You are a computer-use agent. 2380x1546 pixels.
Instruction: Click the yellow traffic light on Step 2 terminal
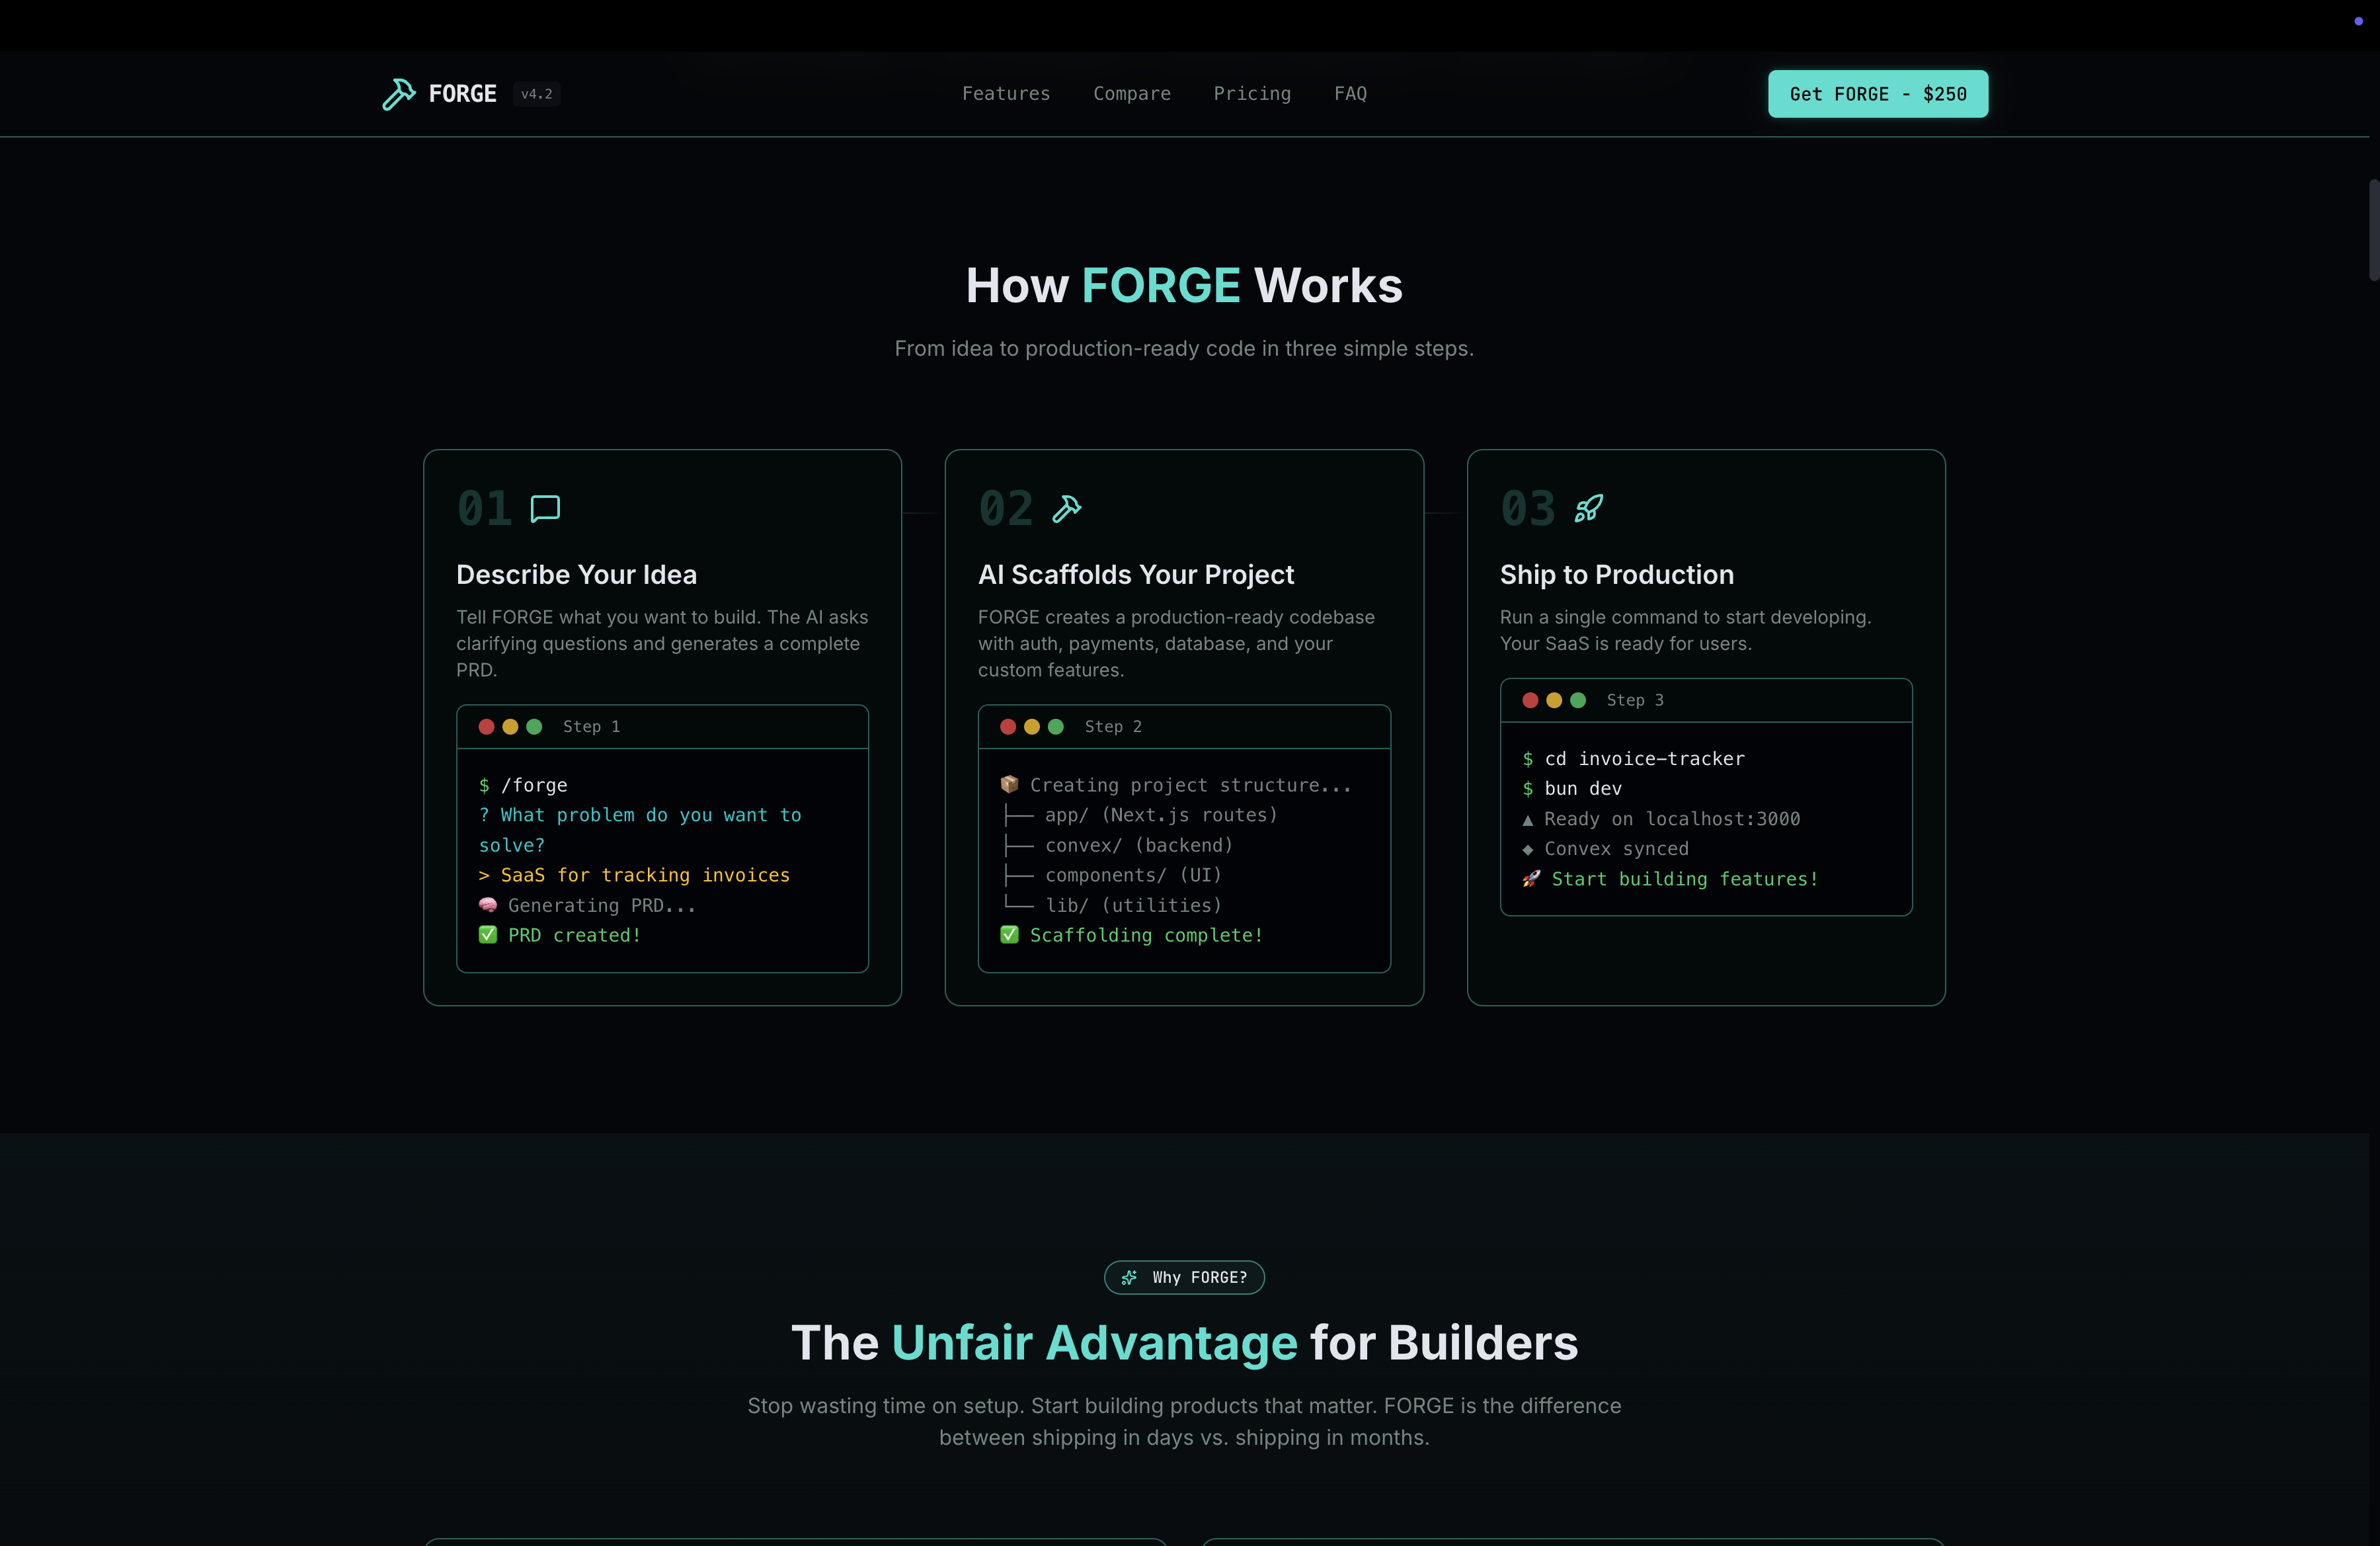pos(1031,727)
